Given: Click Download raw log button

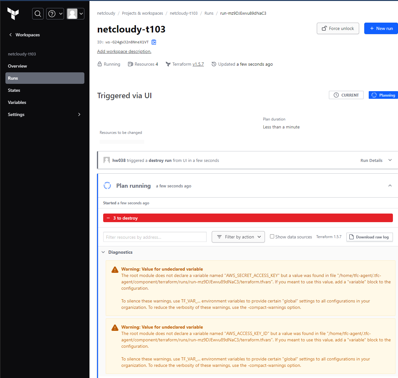Looking at the screenshot, I should click(370, 237).
